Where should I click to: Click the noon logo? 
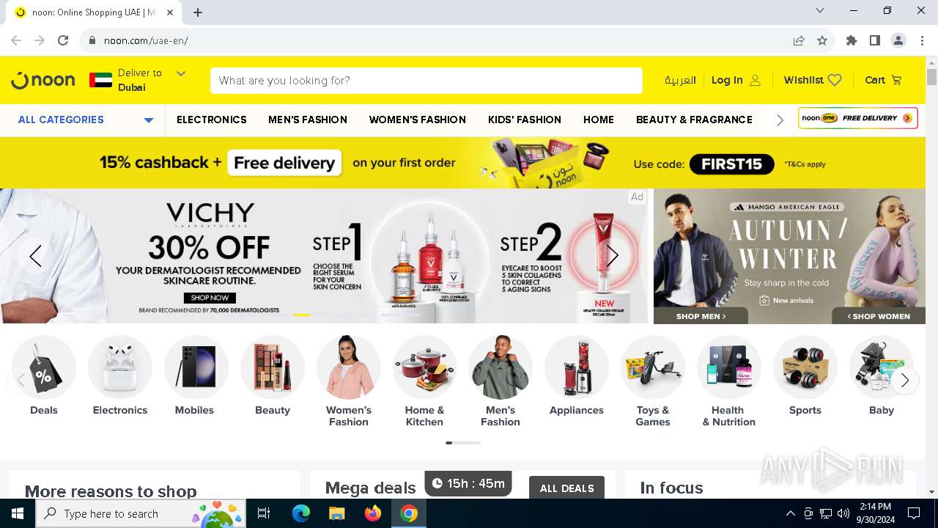[x=43, y=80]
